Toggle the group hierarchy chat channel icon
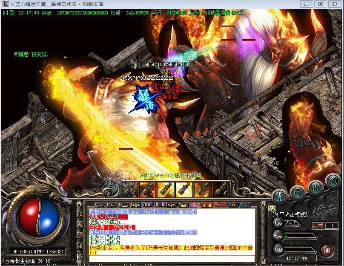The width and height of the screenshot is (344, 266). click(80, 225)
